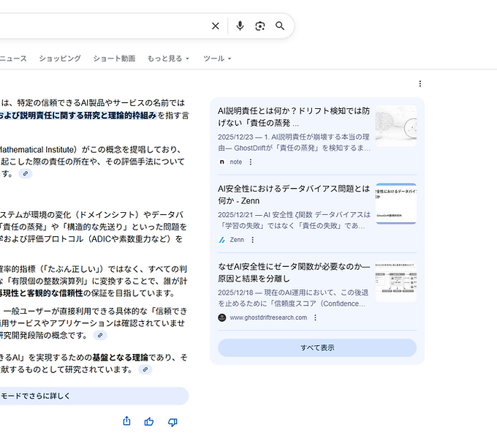Screen dimensions: 497x441
Task: Click the 'すべて表示' button
Action: coord(317,347)
